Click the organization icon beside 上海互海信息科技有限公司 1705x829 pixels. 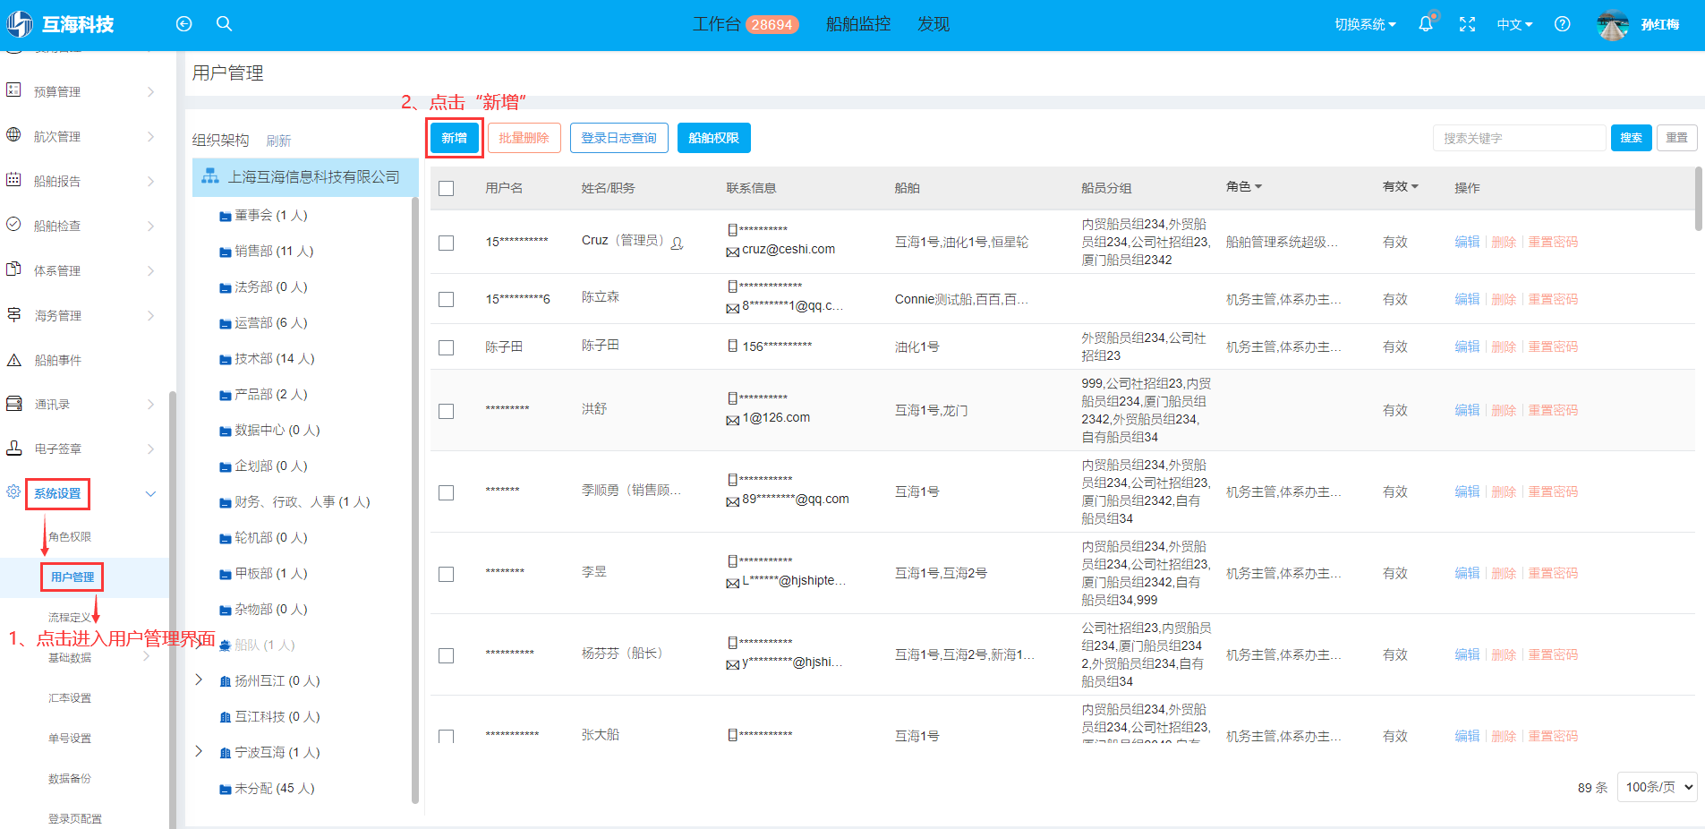point(210,176)
